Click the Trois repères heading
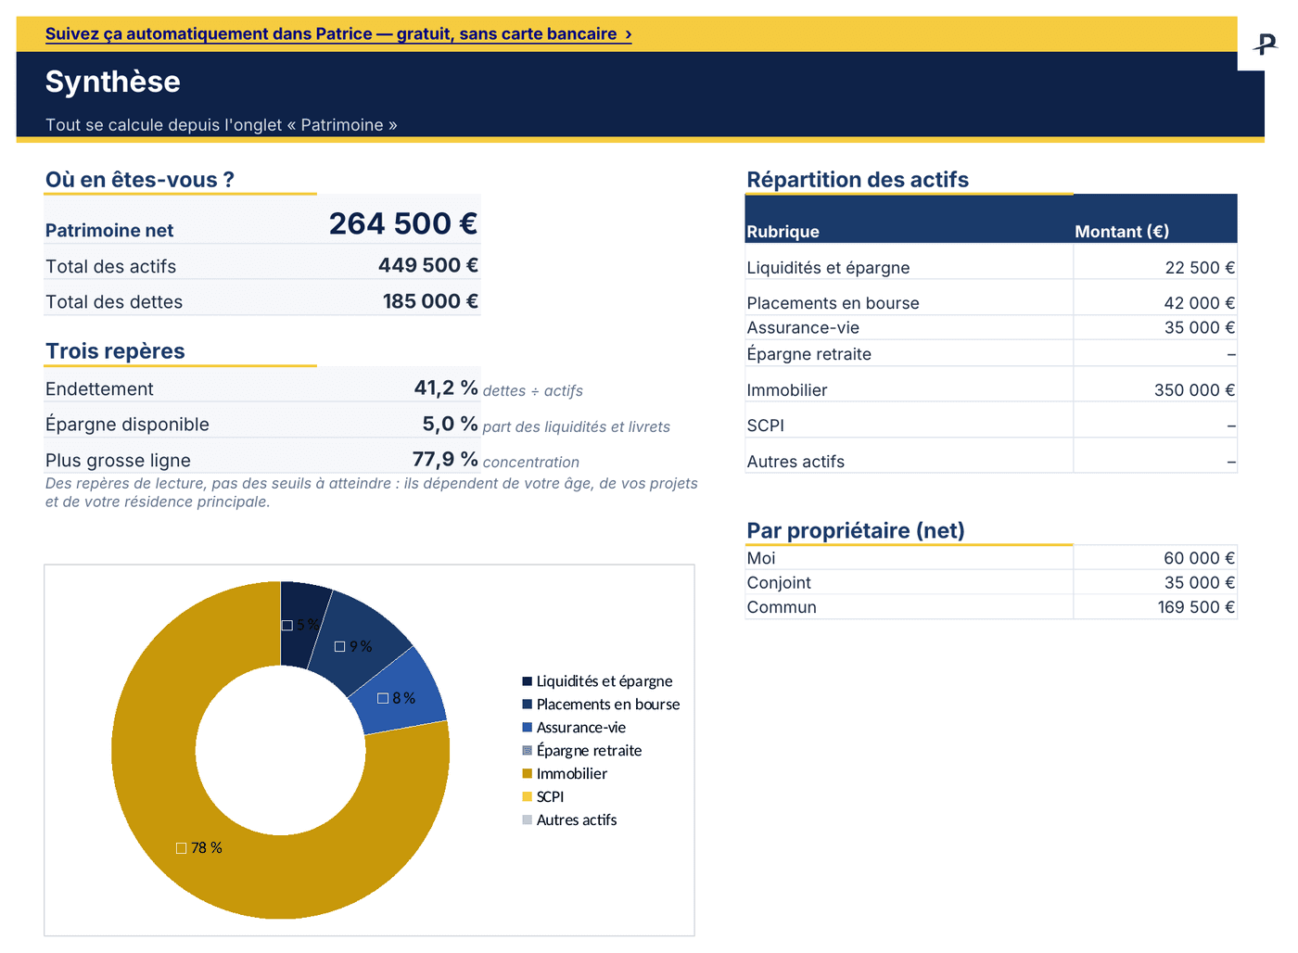Viewport: 1298px width, 953px height. tap(115, 351)
